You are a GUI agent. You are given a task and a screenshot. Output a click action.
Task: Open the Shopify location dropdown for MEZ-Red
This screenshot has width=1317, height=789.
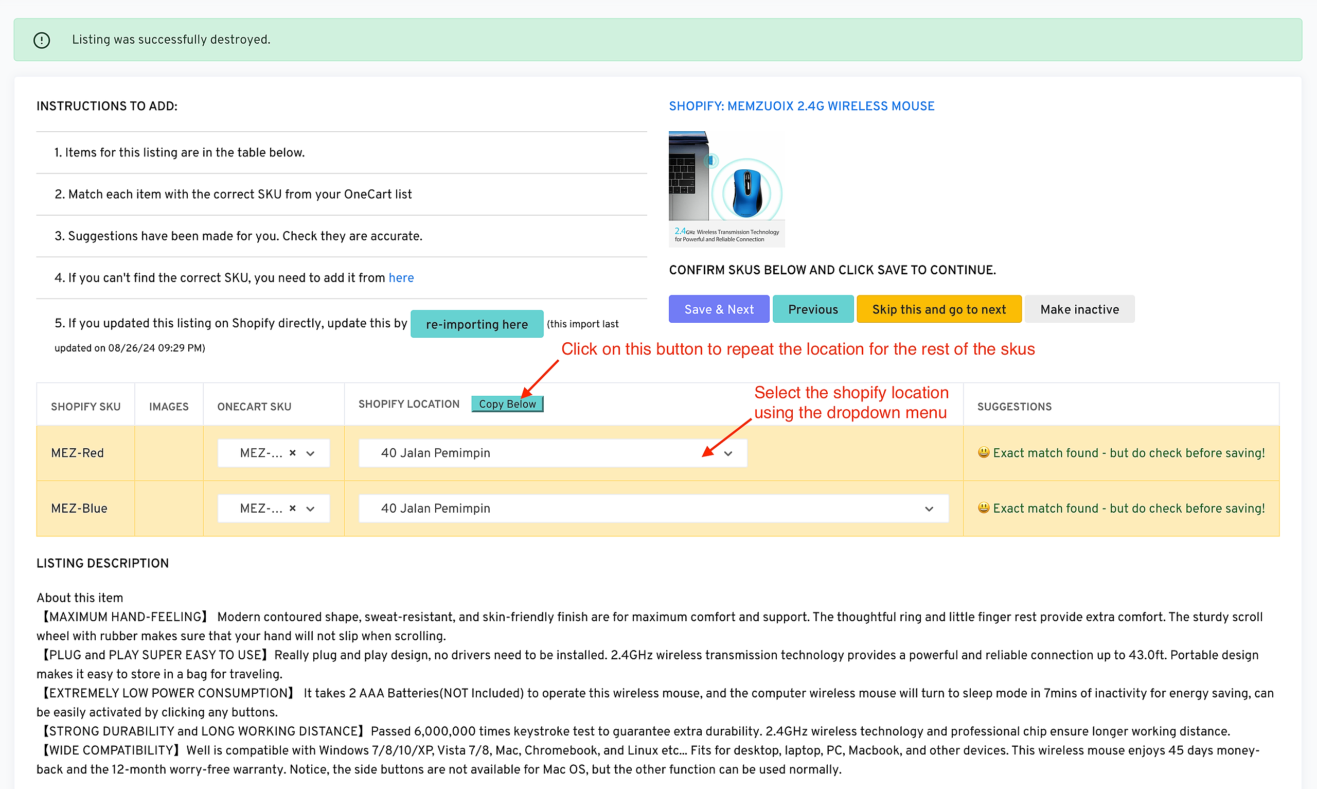(553, 453)
